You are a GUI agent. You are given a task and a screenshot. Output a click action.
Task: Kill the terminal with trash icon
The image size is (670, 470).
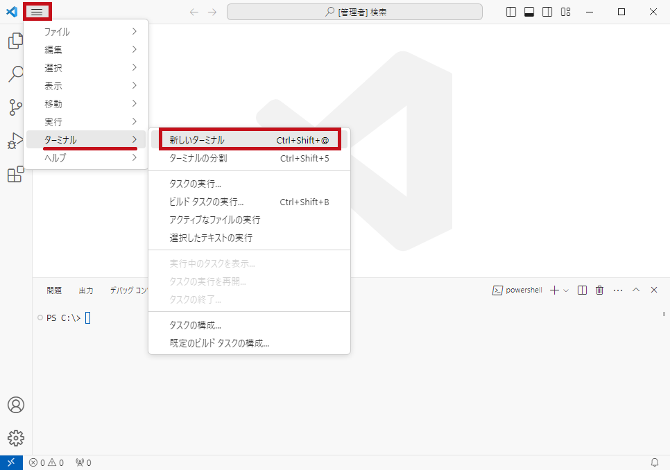[599, 290]
